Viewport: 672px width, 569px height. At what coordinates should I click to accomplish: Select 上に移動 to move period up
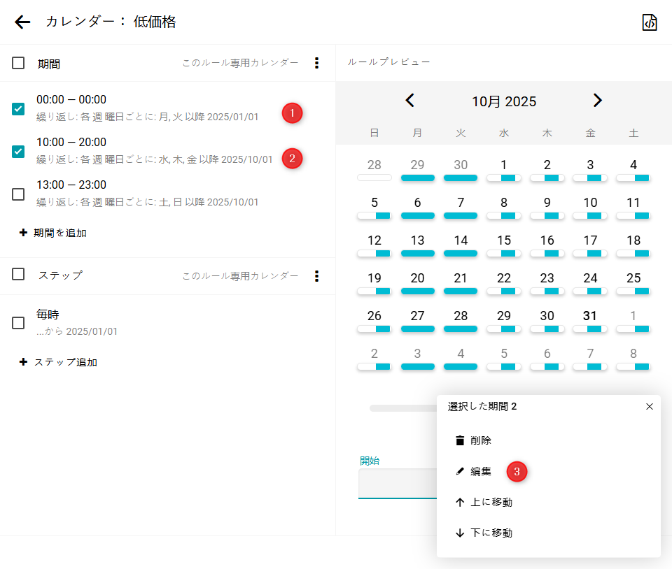pyautogui.click(x=490, y=502)
